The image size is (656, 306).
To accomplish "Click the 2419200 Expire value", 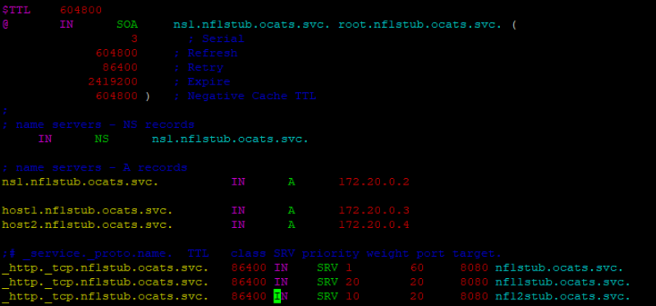I will [x=113, y=81].
